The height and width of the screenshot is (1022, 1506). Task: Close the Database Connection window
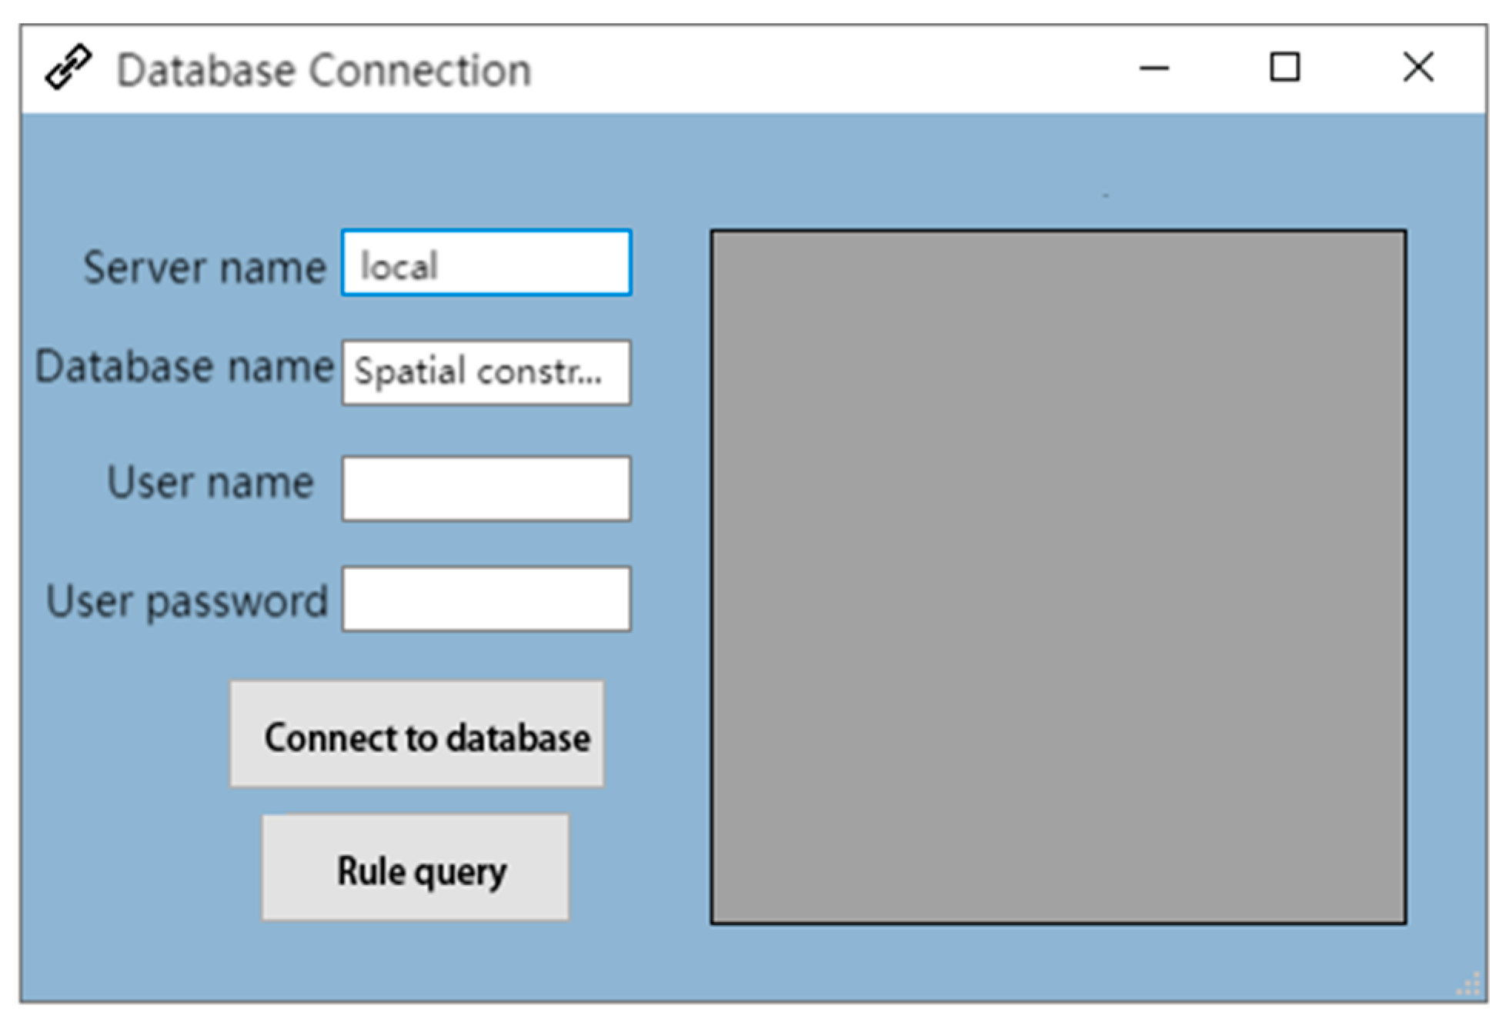tap(1417, 67)
